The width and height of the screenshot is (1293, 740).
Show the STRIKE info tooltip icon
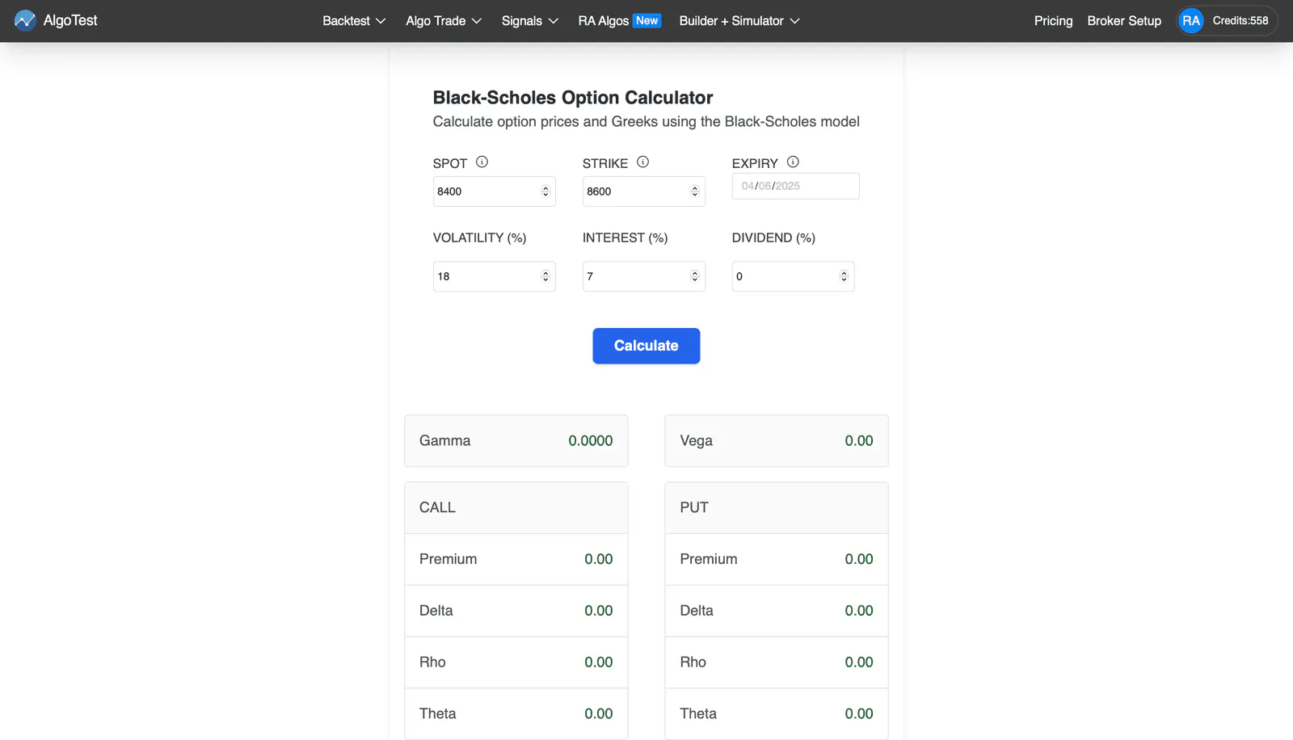click(x=642, y=162)
